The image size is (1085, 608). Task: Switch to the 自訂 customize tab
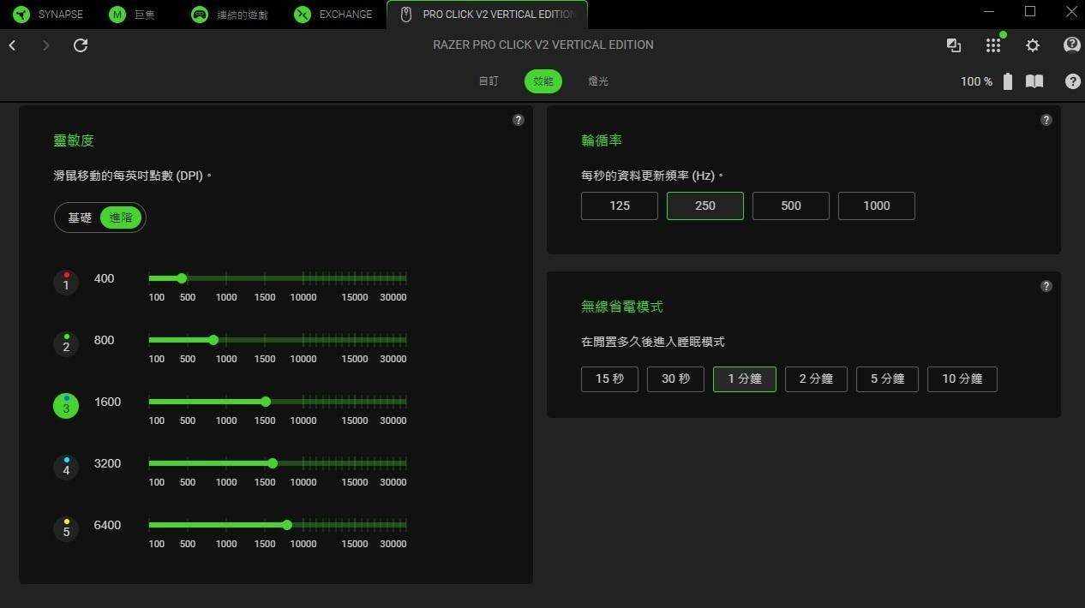point(489,81)
